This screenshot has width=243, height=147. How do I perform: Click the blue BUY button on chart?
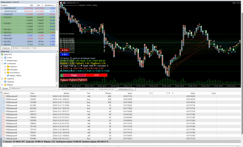tap(65, 54)
